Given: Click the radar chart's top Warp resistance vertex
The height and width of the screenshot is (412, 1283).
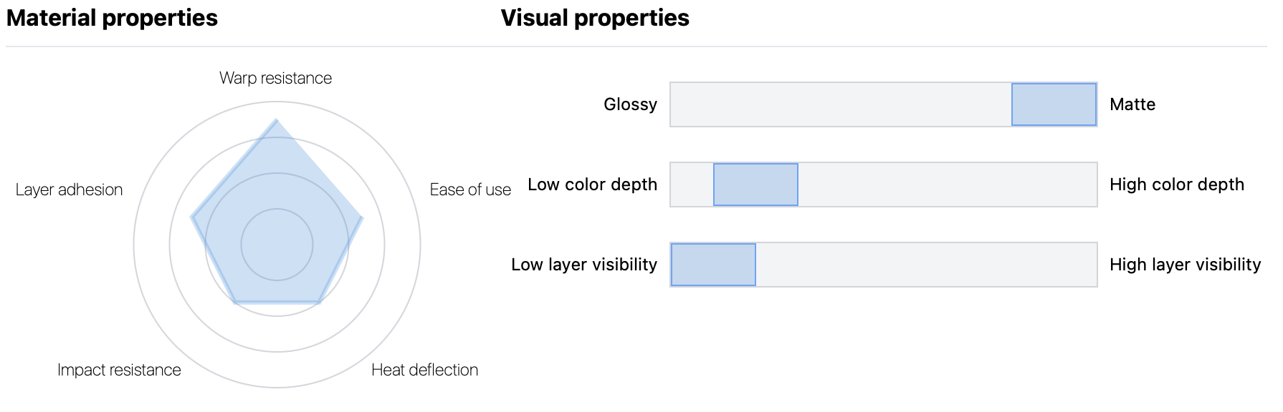Looking at the screenshot, I should [x=277, y=120].
